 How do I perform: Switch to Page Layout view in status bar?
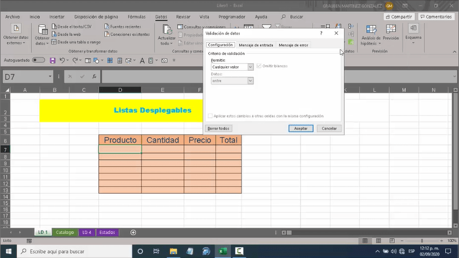click(378, 240)
